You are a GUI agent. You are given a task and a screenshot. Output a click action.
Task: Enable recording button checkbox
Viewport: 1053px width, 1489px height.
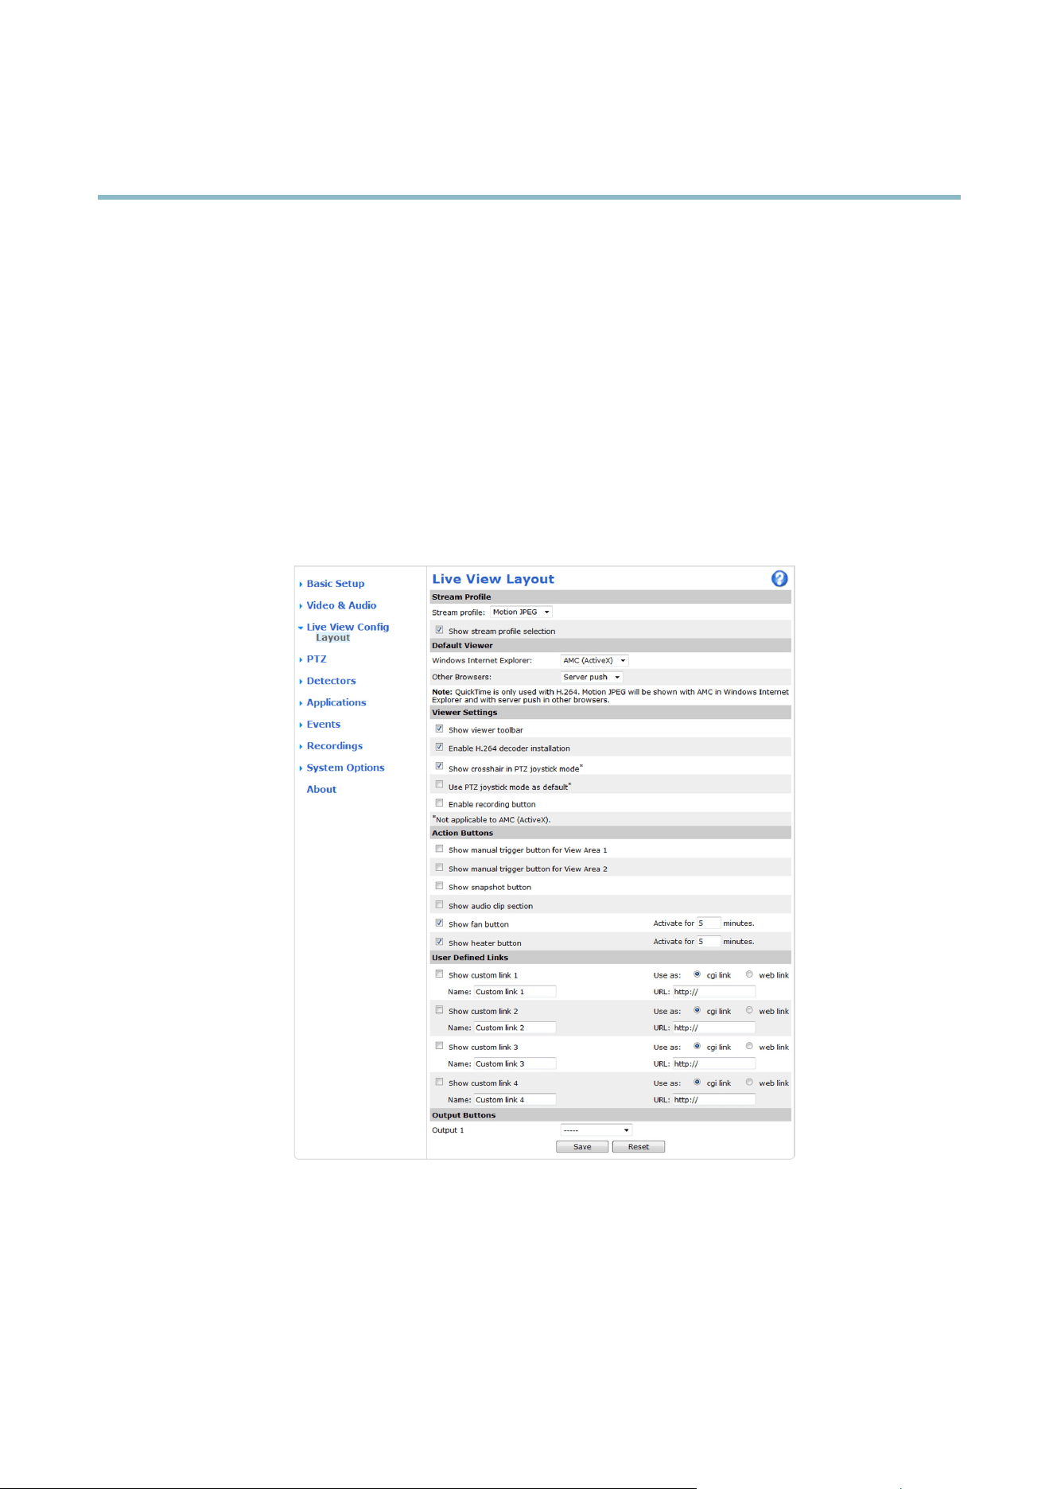(439, 803)
